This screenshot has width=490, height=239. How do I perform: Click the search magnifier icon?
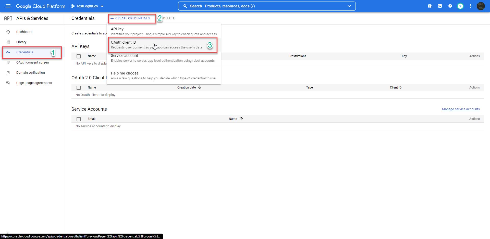point(185,6)
